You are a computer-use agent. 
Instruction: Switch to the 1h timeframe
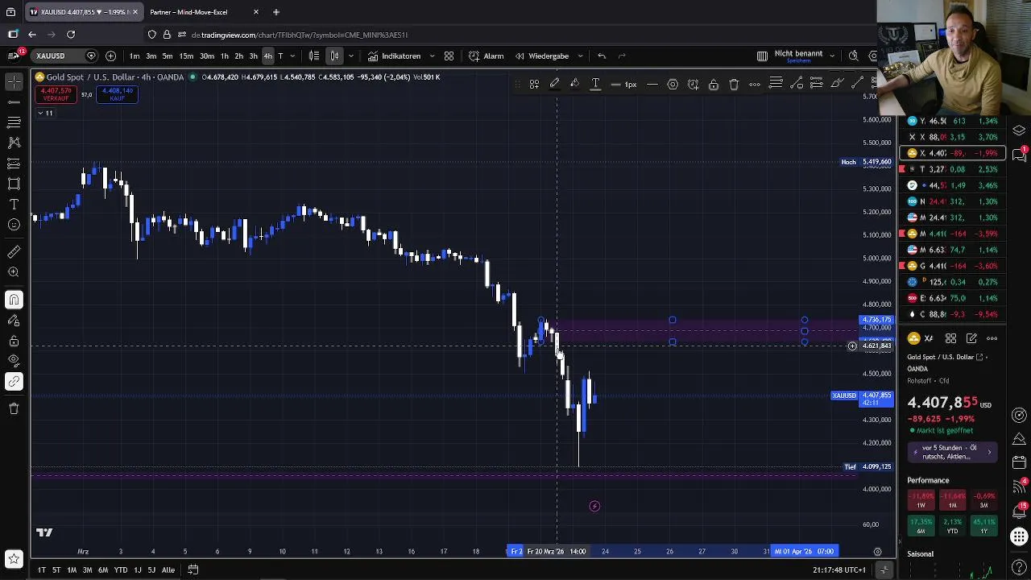225,56
